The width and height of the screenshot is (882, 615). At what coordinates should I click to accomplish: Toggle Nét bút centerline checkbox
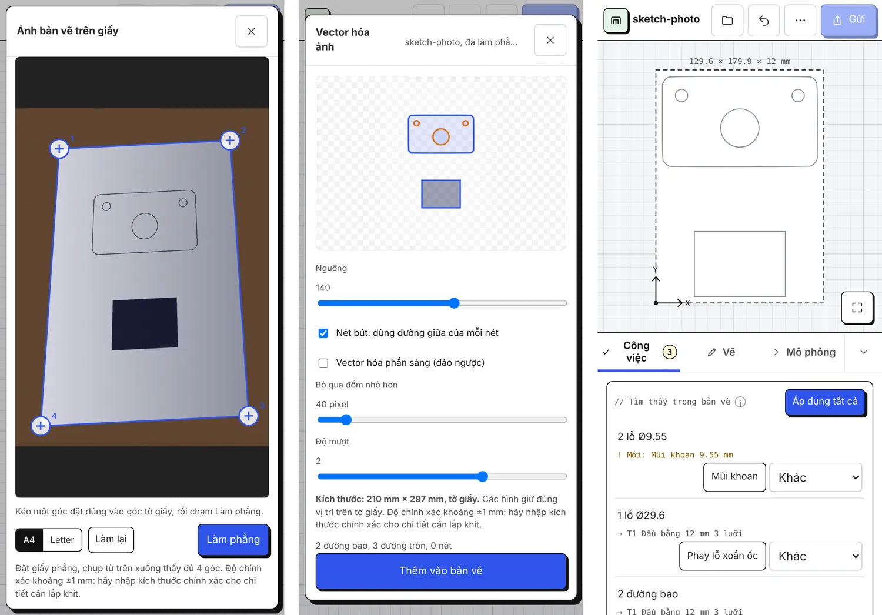pos(323,333)
